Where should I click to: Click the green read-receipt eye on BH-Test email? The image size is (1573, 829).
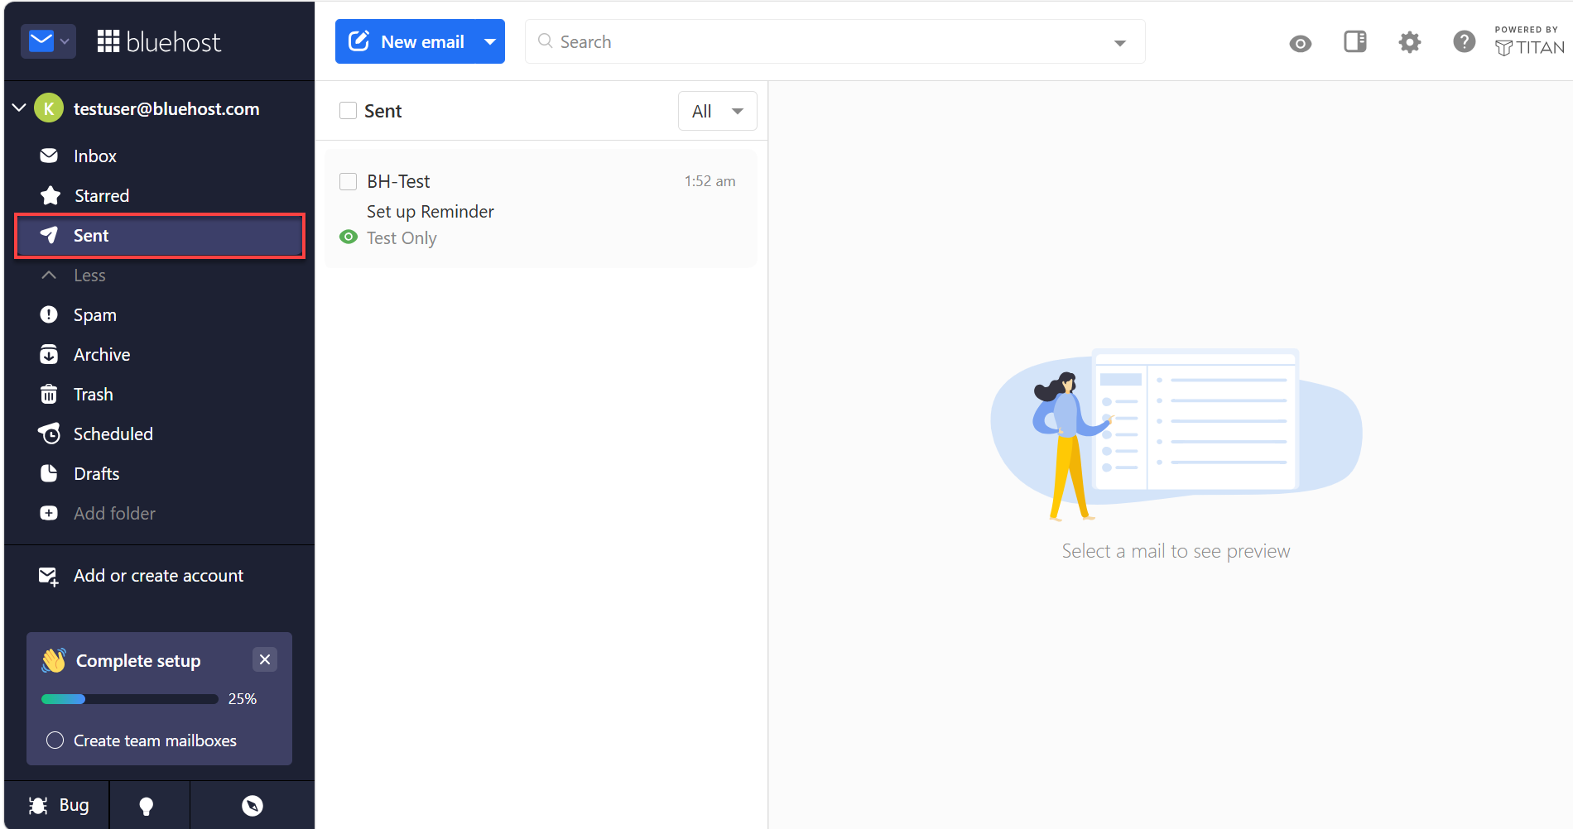pos(349,237)
